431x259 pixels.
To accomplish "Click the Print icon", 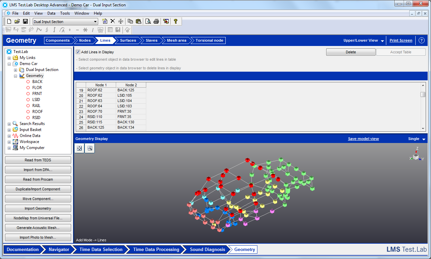I will 156,21.
